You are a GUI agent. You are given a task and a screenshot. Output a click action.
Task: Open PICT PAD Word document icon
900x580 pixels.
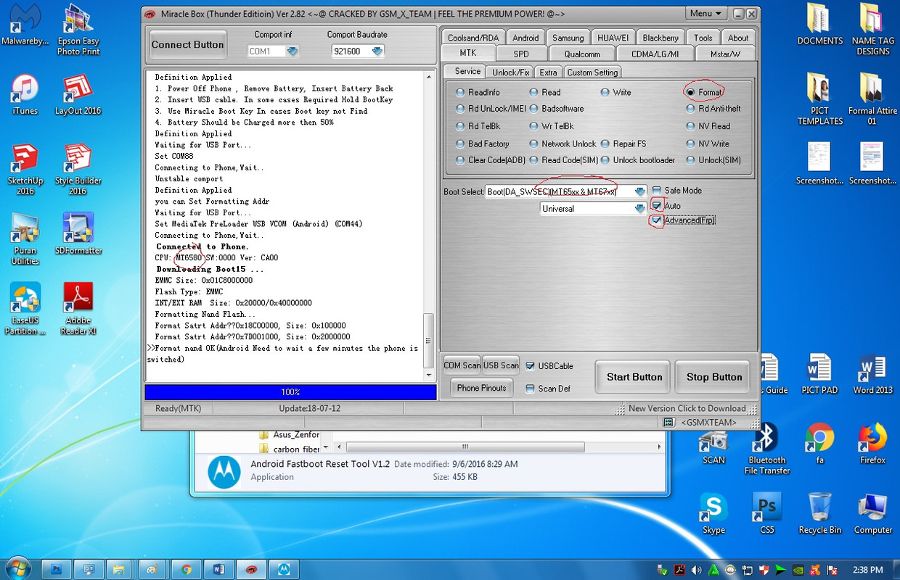[819, 374]
